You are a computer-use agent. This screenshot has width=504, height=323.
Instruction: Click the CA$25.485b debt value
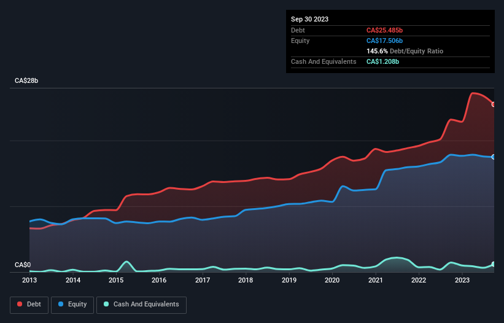384,30
